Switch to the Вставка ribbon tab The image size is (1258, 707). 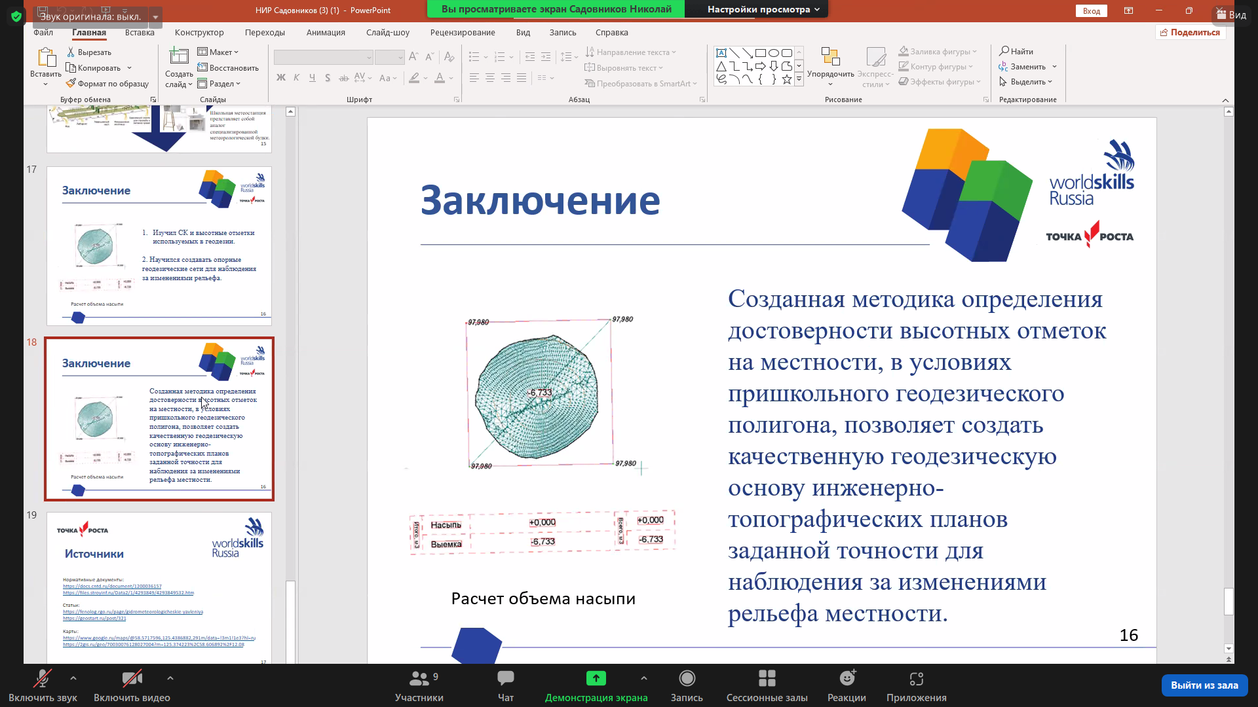[x=140, y=32]
